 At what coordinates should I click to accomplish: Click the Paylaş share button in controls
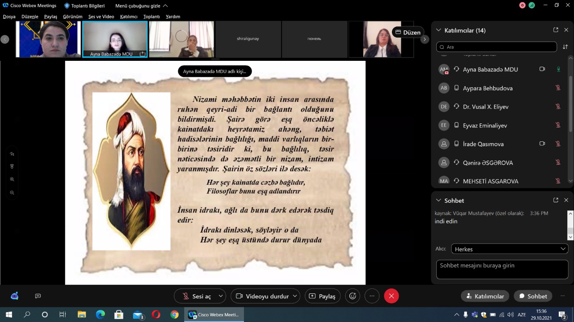pos(323,296)
